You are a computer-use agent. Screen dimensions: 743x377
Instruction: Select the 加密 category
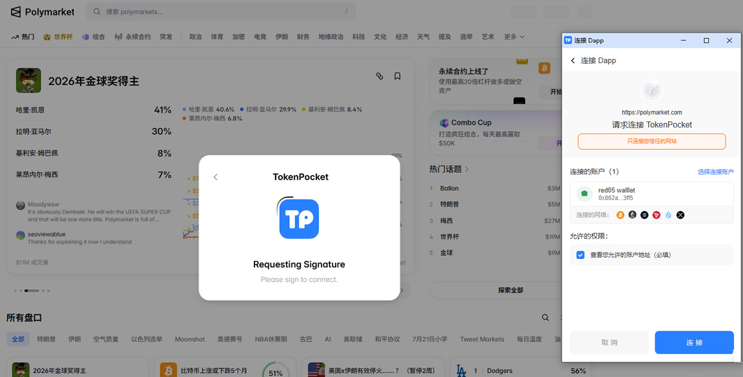[x=238, y=37]
